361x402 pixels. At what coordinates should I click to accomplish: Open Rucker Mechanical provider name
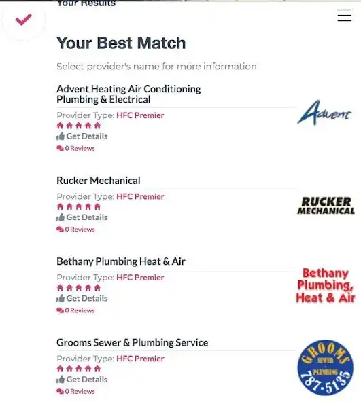pos(99,181)
